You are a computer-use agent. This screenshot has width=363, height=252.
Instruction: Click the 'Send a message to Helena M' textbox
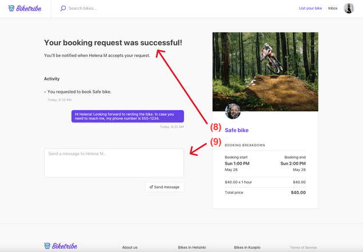114,163
